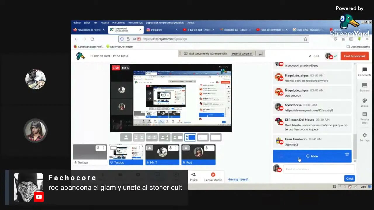The width and height of the screenshot is (374, 210).
Task: Click the scrollbar down arrow in comments
Action: point(355,161)
